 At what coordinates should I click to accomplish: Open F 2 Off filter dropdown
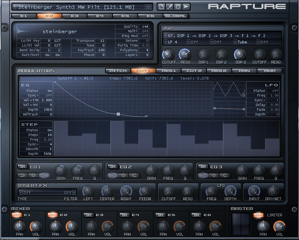tap(258, 42)
